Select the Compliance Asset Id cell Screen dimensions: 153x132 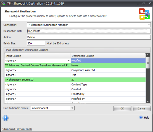coord(108,70)
